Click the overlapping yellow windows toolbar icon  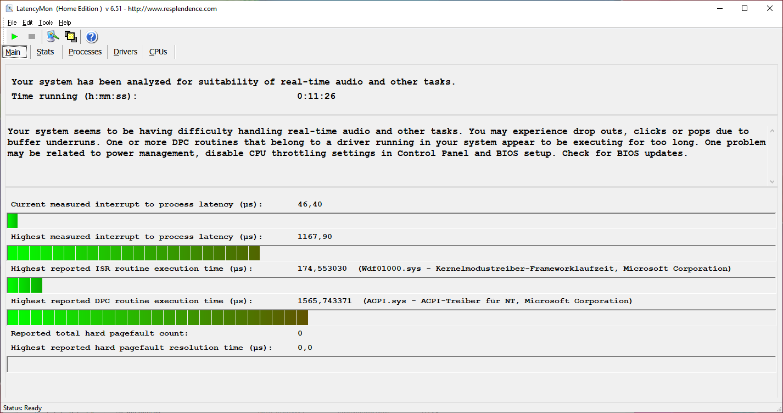pos(70,37)
